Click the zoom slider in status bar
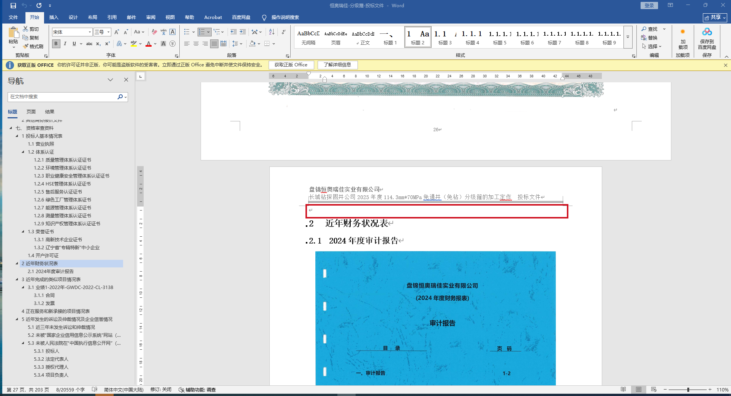This screenshot has height=396, width=731. pyautogui.click(x=688, y=390)
